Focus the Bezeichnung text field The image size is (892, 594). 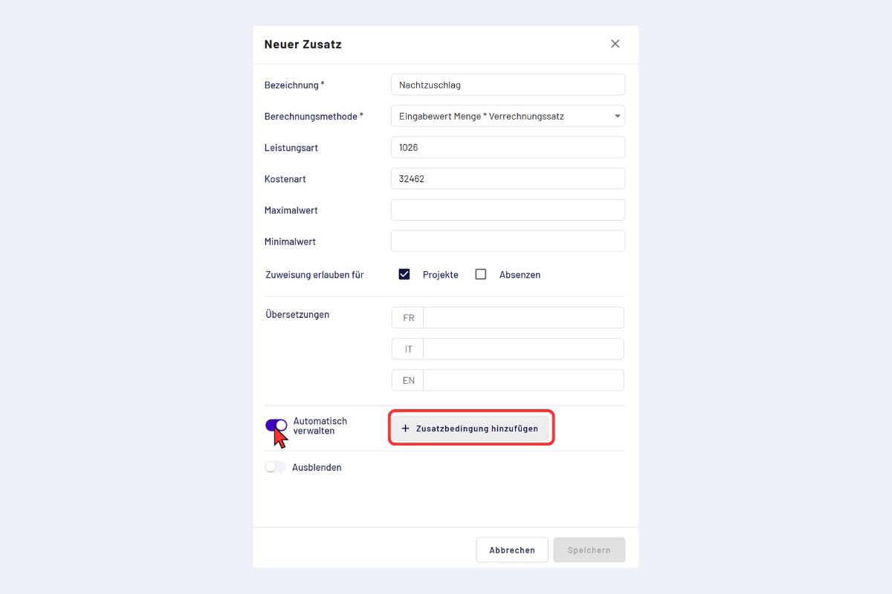pos(508,85)
